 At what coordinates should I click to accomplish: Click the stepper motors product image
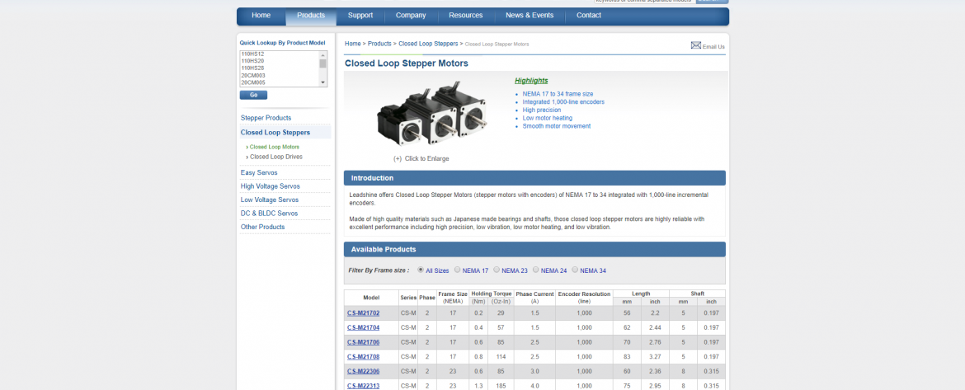(x=431, y=114)
